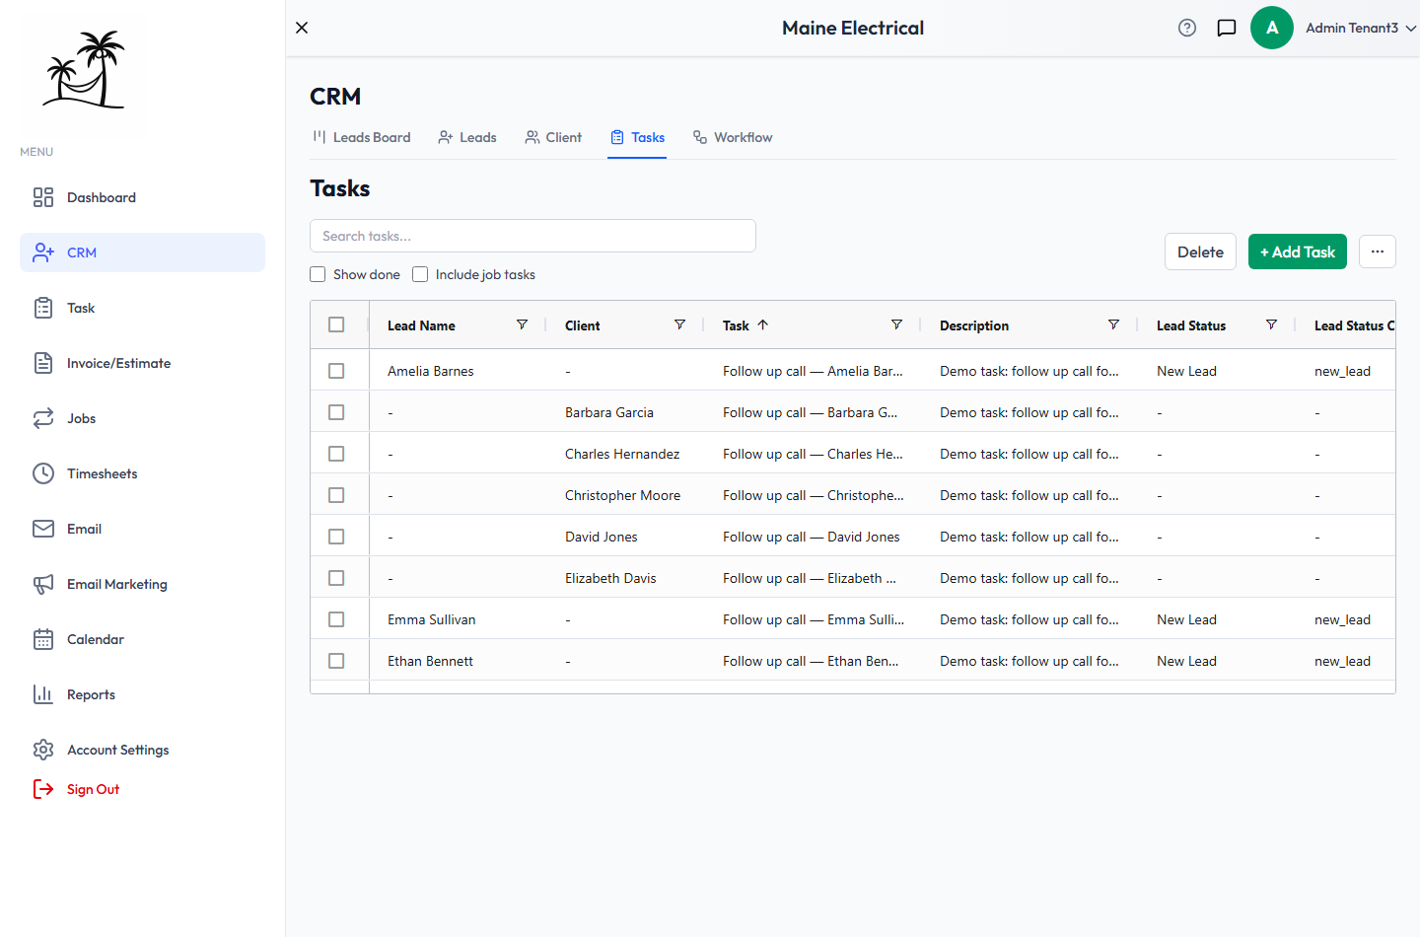Switch to the Leads tab
The image size is (1420, 937).
pyautogui.click(x=467, y=137)
